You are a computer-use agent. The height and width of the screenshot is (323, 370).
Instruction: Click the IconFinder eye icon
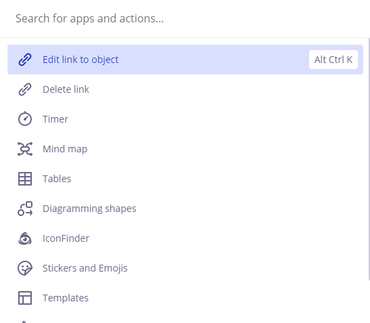(x=25, y=238)
